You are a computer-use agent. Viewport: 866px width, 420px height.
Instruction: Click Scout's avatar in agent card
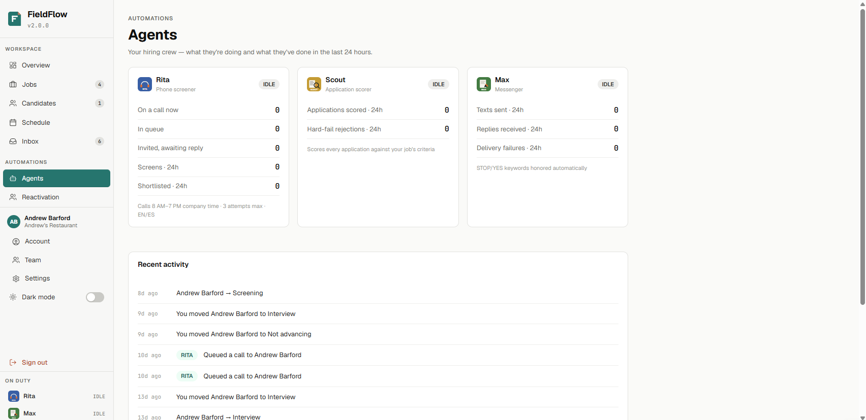314,84
